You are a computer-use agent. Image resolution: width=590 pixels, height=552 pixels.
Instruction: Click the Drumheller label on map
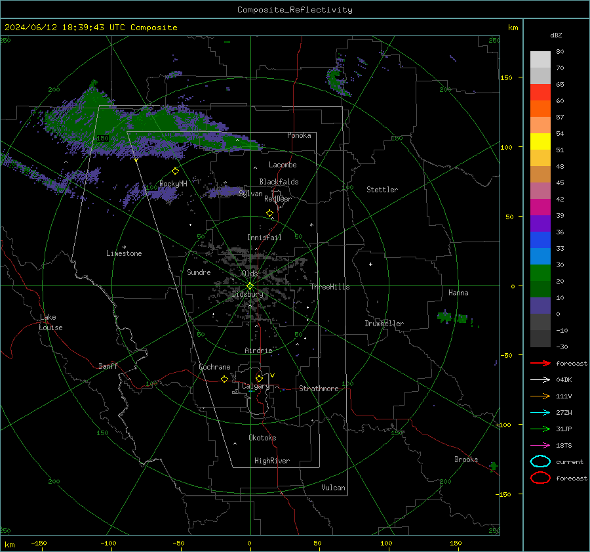[x=384, y=324]
